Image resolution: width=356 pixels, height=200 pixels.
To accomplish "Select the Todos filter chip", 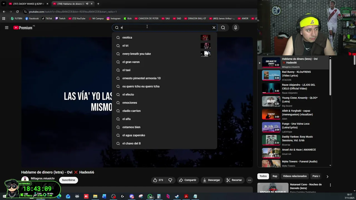I will coord(263,176).
